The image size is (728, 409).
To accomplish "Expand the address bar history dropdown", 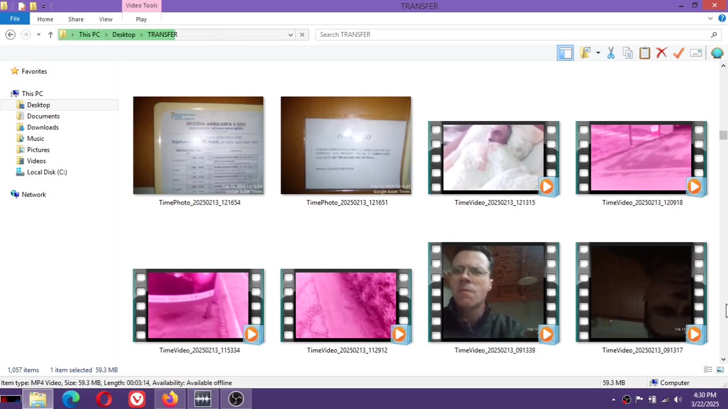I will (290, 35).
